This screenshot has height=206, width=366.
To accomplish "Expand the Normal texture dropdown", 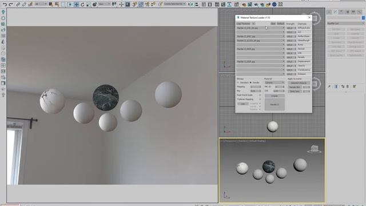I will (x=284, y=49).
